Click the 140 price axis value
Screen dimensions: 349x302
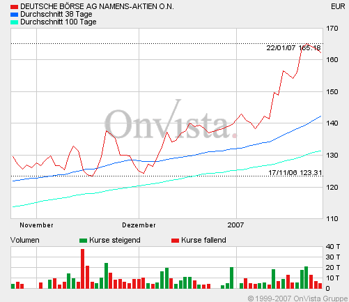[x=332, y=123]
